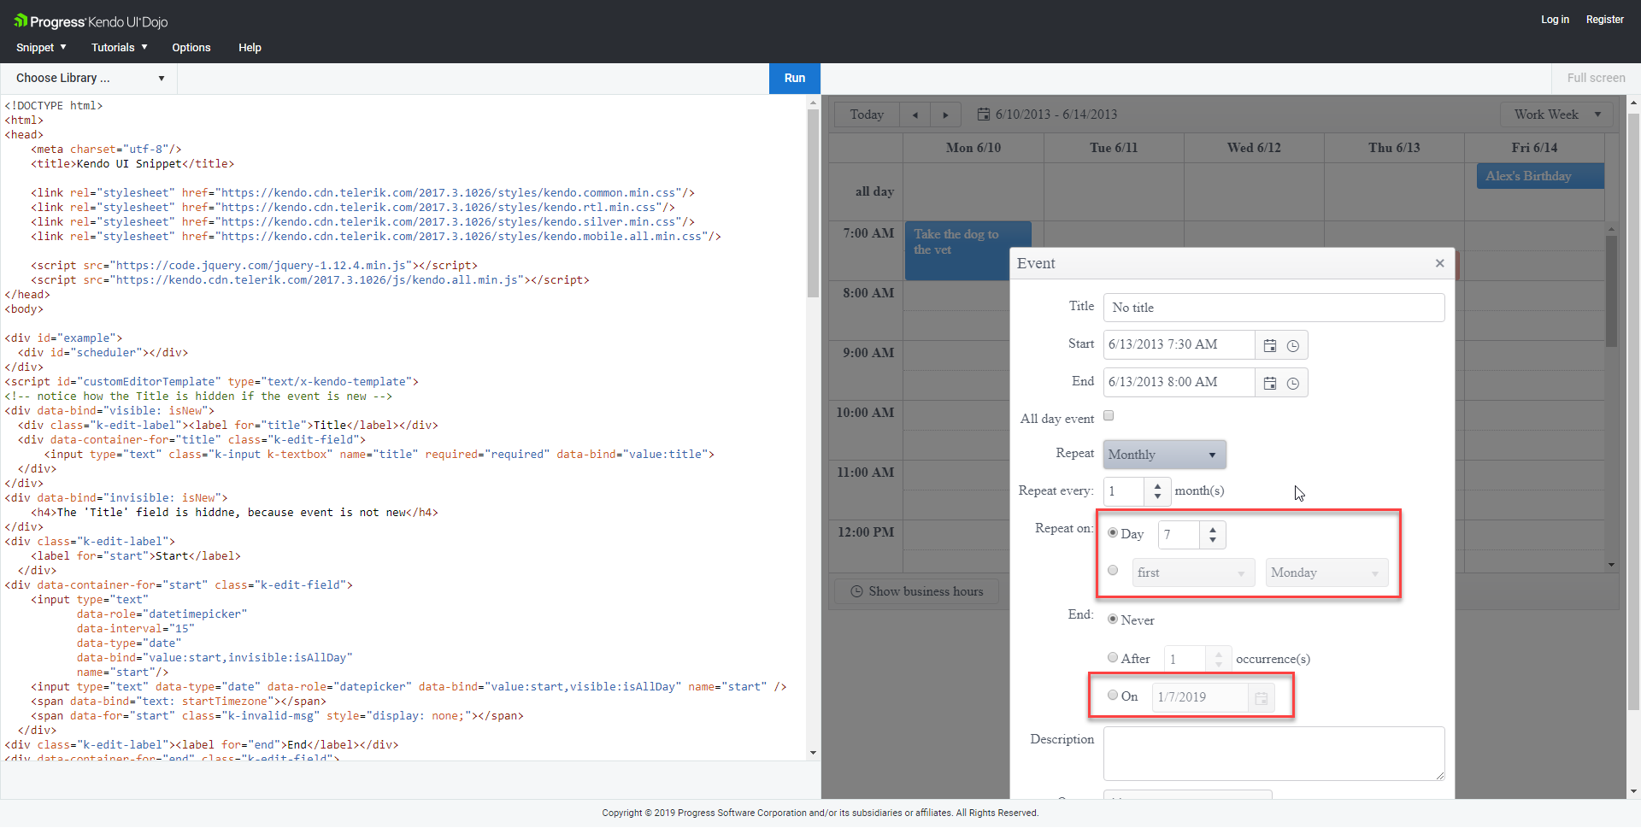Increase Repeat every month value
Screen dimensions: 1641x828
pos(1157,485)
